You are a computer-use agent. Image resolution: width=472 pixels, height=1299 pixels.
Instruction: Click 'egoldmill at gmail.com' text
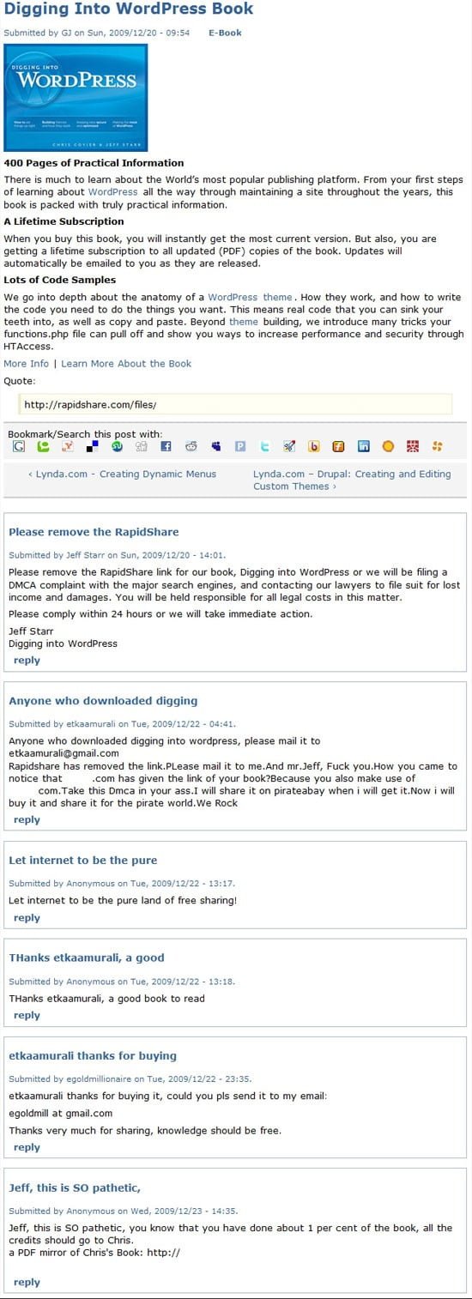click(61, 1114)
